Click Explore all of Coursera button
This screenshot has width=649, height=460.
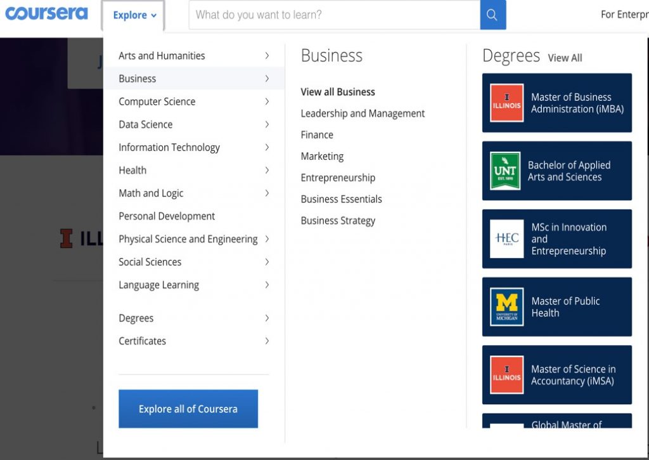(x=188, y=409)
